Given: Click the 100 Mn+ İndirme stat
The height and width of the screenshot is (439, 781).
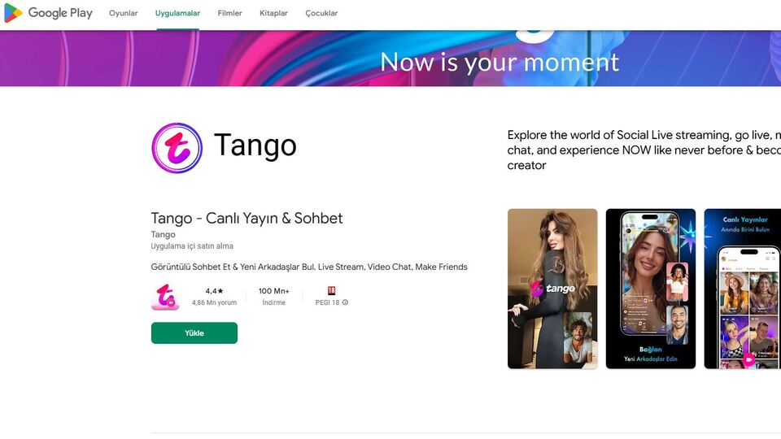Looking at the screenshot, I should [273, 296].
